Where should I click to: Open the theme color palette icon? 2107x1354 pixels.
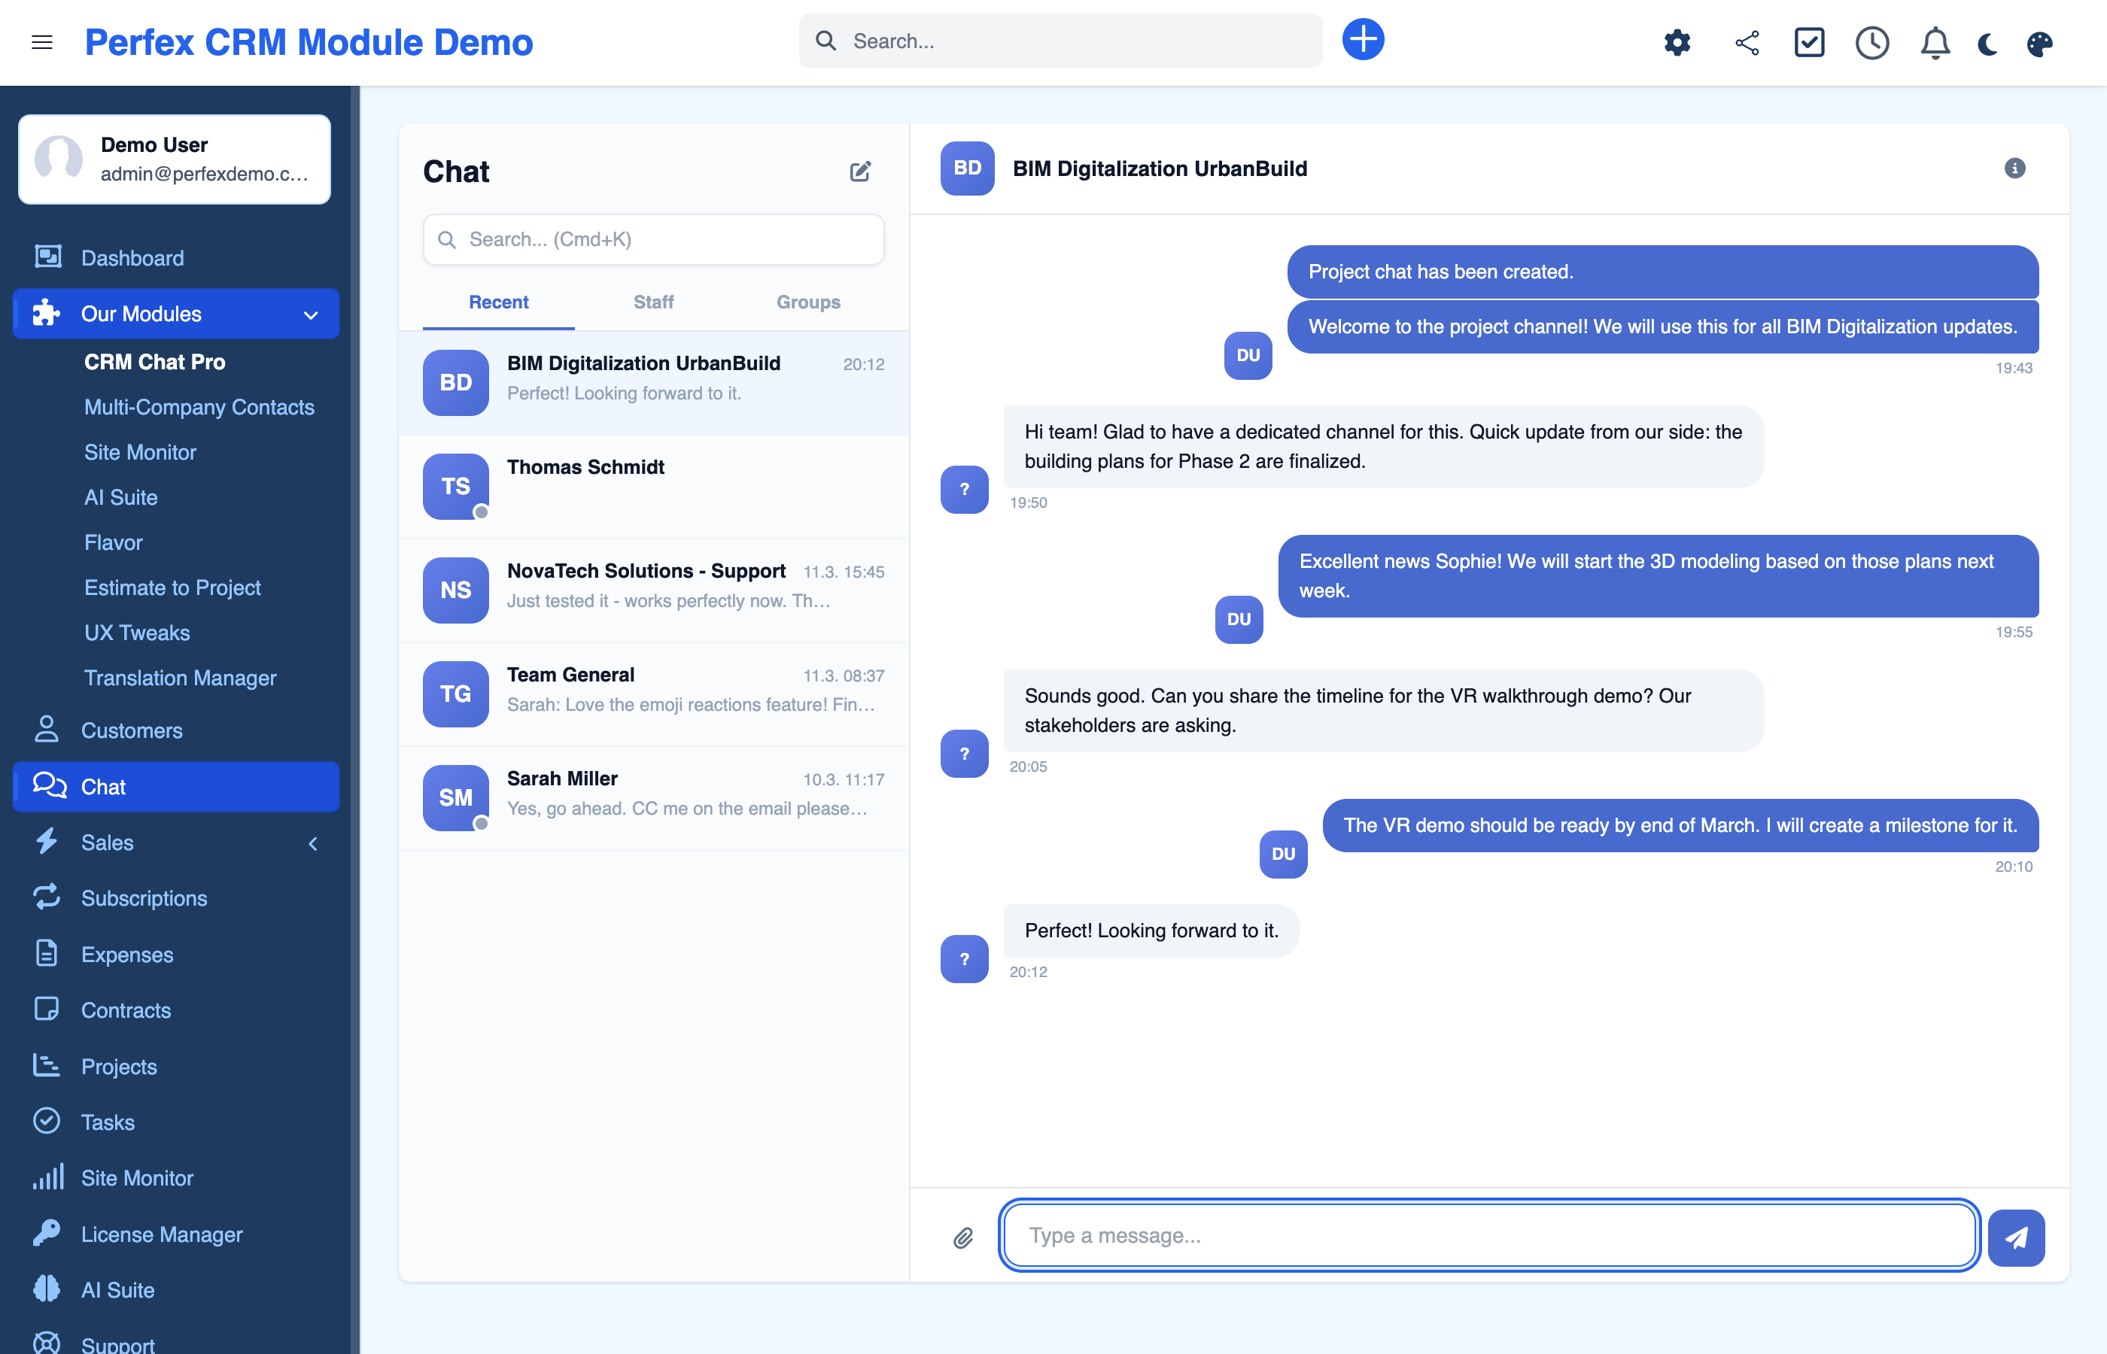tap(2039, 43)
